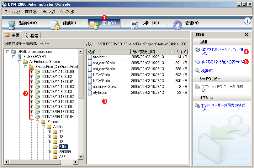Collapse the Adelie folder node
The image size is (254, 168).
pos(43,127)
